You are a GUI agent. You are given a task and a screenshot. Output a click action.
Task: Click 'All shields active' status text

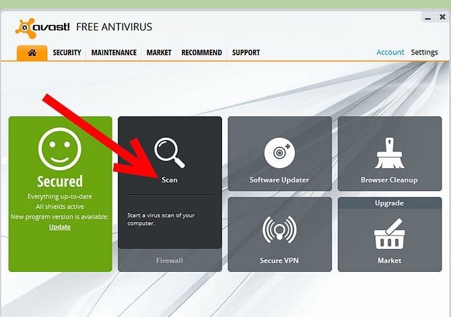(x=60, y=207)
